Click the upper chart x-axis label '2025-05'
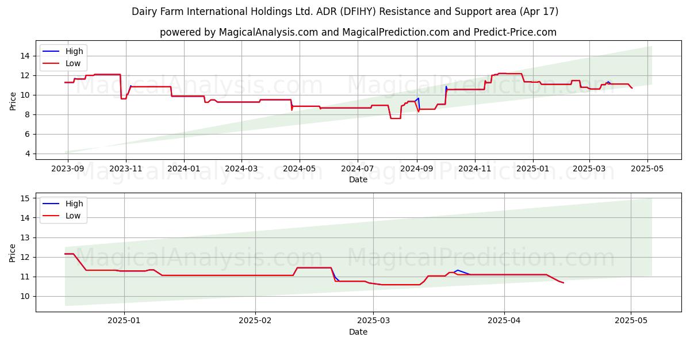 (648, 170)
